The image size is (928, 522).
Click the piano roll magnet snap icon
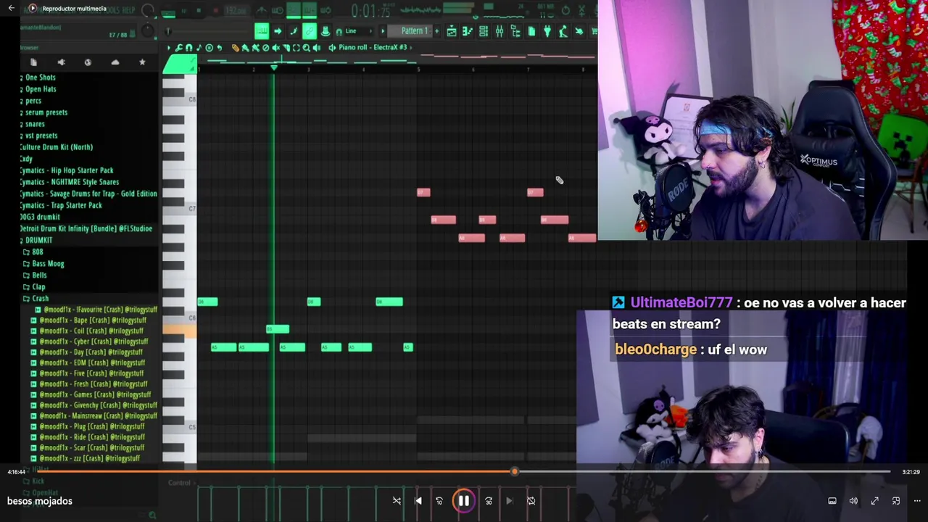click(188, 47)
